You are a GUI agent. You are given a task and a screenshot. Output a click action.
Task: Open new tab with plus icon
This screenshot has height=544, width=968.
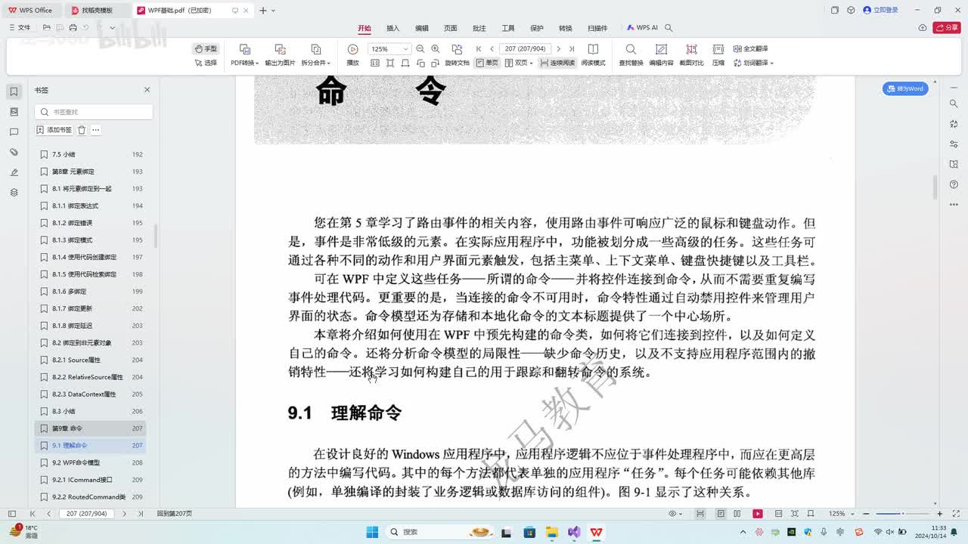coord(262,10)
